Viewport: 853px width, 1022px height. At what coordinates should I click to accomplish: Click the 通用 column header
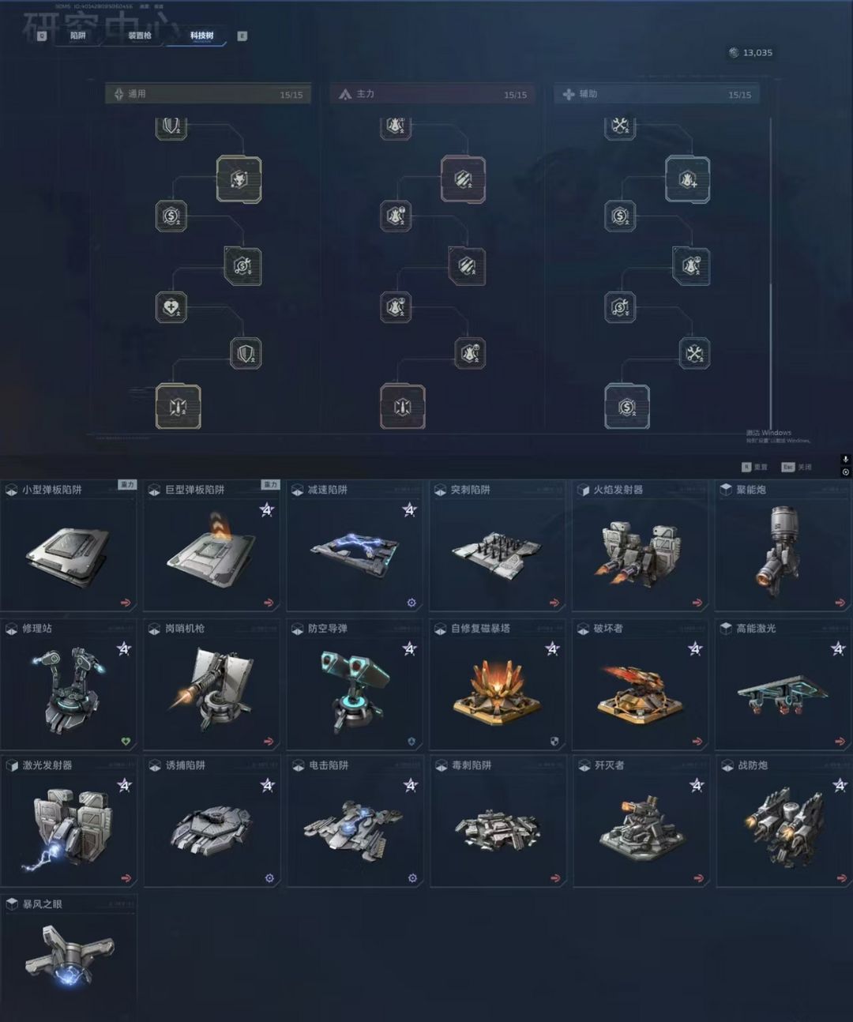tap(209, 94)
